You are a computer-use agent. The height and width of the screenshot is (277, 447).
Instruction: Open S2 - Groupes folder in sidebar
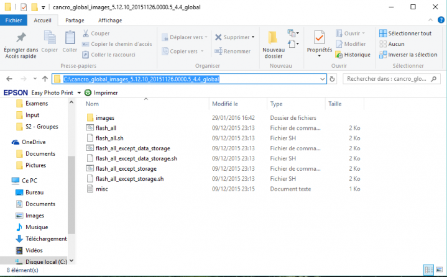point(37,127)
